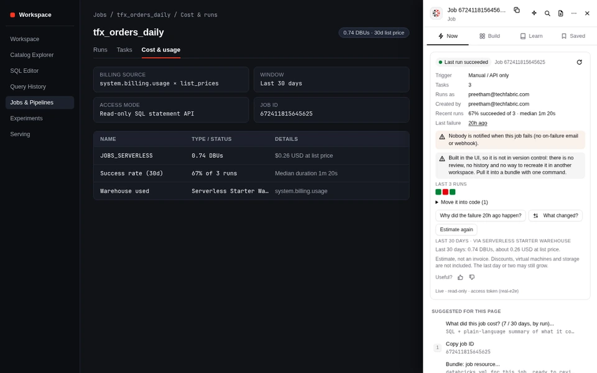Viewport: 597px width, 373px height.
Task: Select Jobs & Pipelines in the sidebar
Action: pos(40,103)
